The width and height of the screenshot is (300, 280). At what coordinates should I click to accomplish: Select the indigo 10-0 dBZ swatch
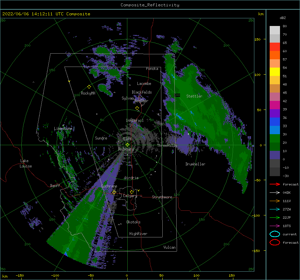click(x=275, y=155)
